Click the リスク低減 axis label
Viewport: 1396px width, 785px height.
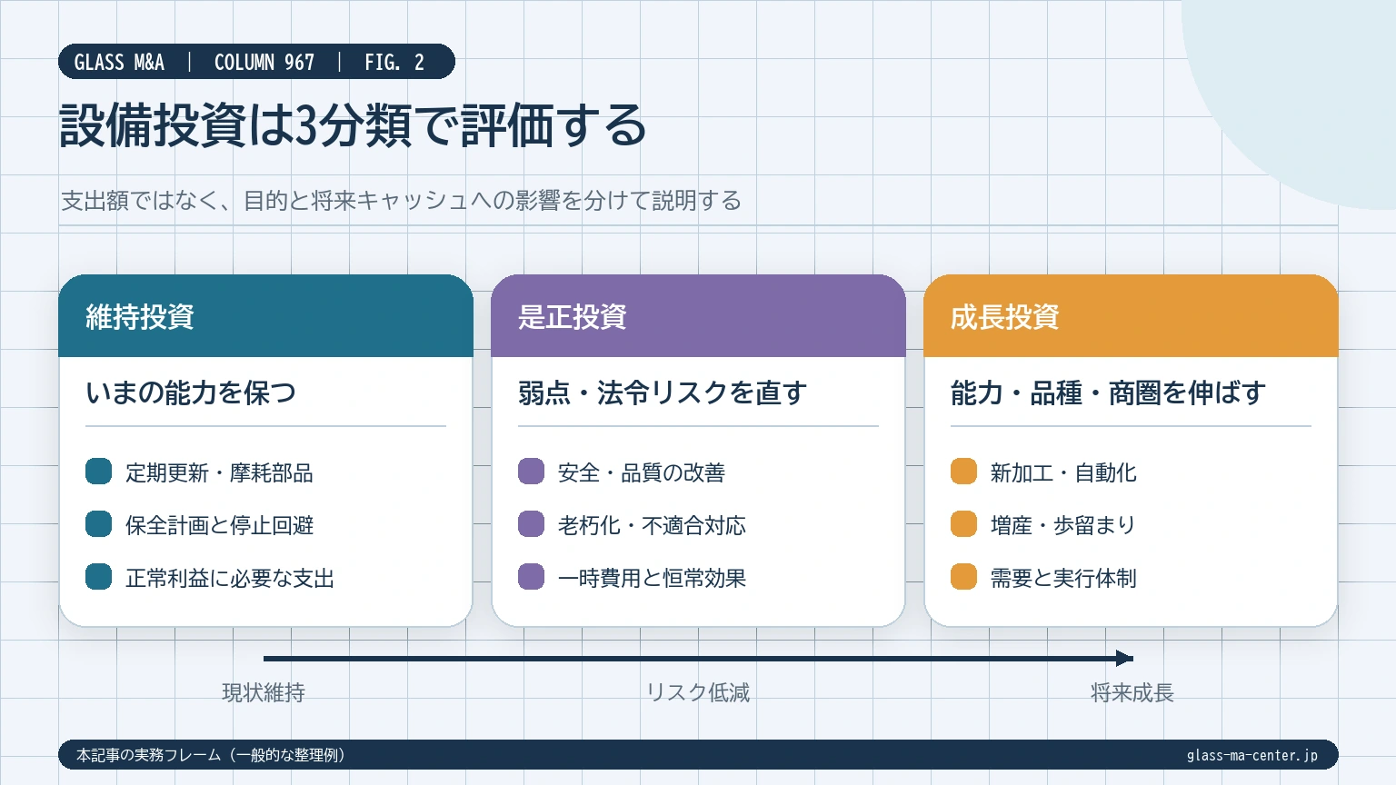click(x=698, y=693)
